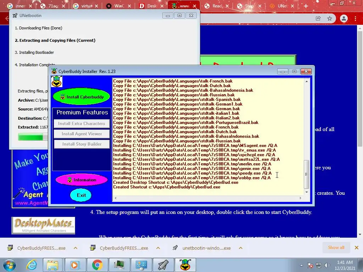This screenshot has height=272, width=363.
Task: Open Chrome three-dot menu
Action: [x=355, y=18]
